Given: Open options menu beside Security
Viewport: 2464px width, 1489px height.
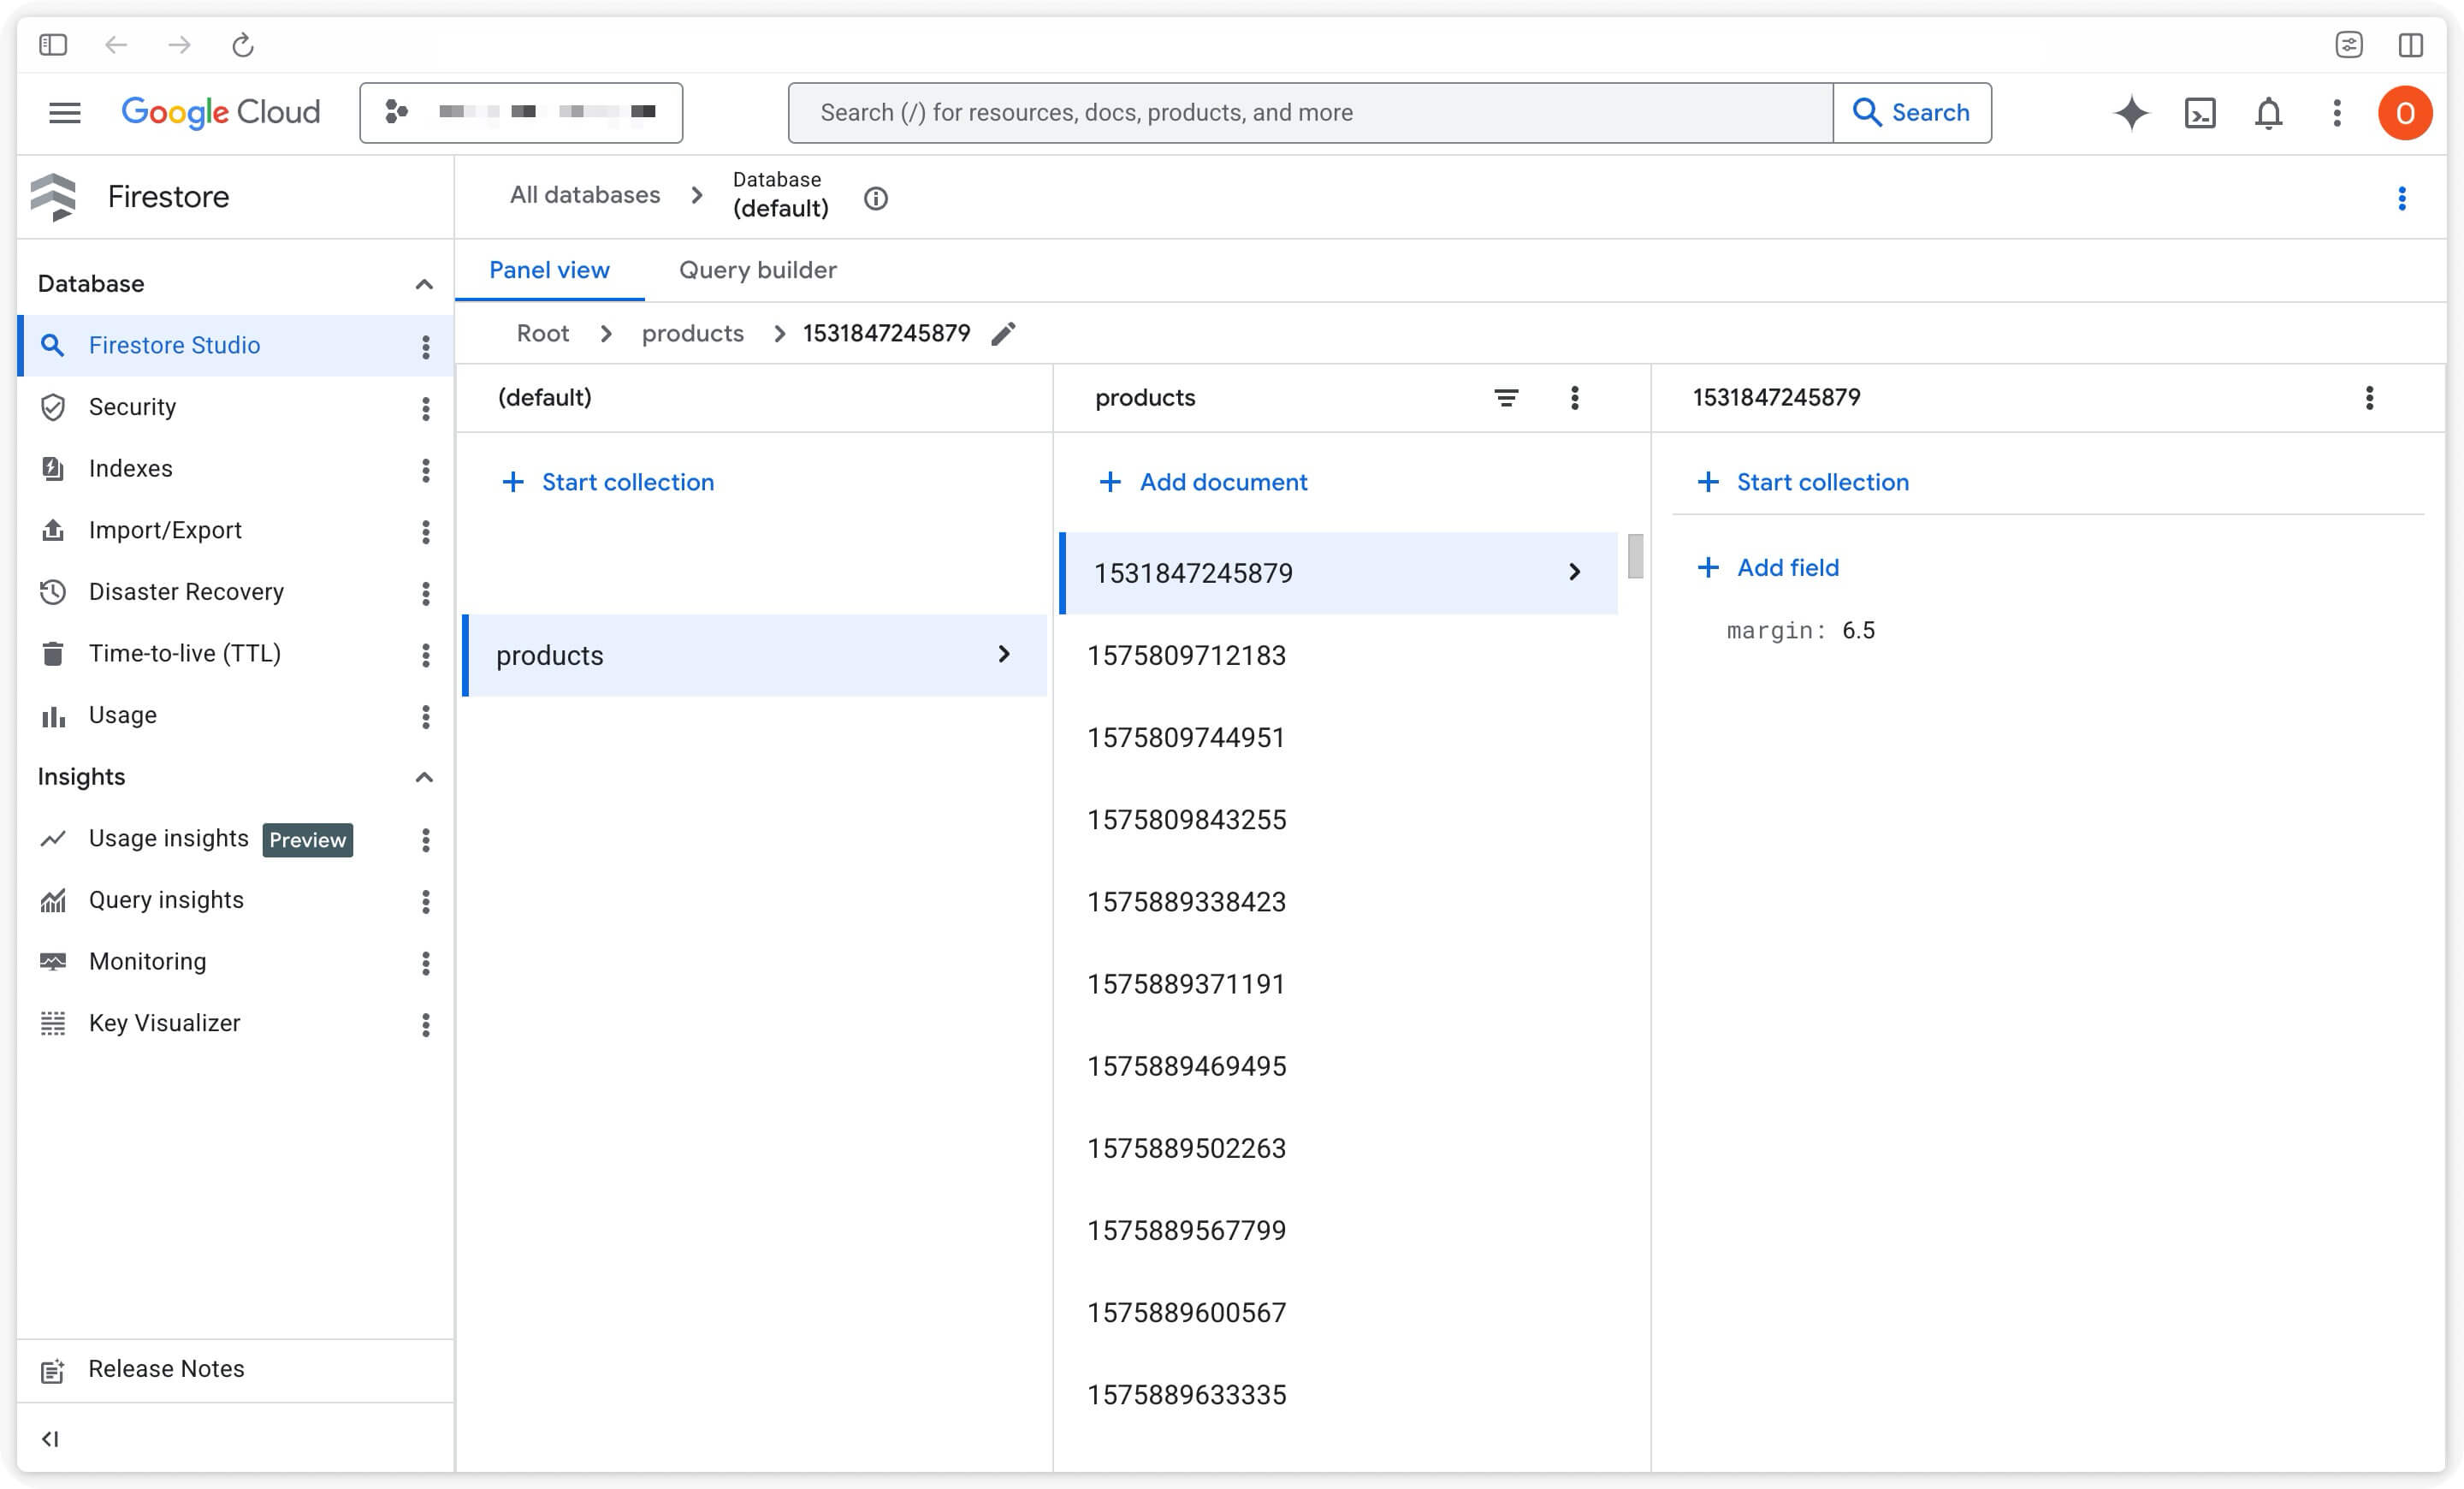Looking at the screenshot, I should point(426,408).
